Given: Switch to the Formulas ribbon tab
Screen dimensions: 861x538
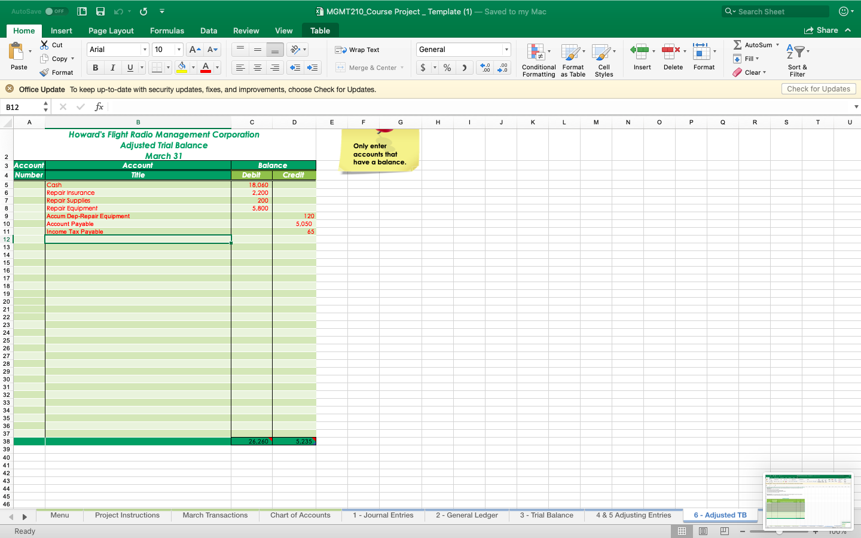Looking at the screenshot, I should pos(167,30).
